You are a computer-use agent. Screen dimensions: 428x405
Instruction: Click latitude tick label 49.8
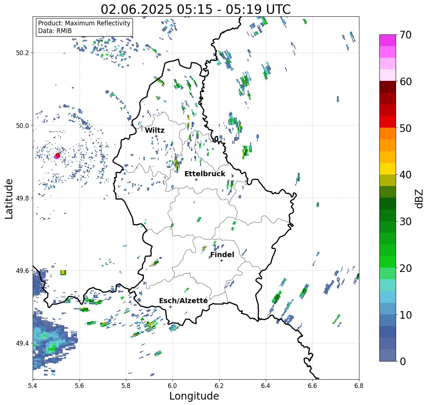coord(23,198)
